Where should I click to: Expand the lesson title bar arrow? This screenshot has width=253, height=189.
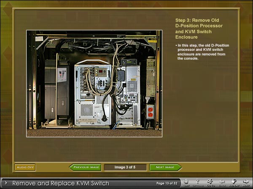[5, 183]
